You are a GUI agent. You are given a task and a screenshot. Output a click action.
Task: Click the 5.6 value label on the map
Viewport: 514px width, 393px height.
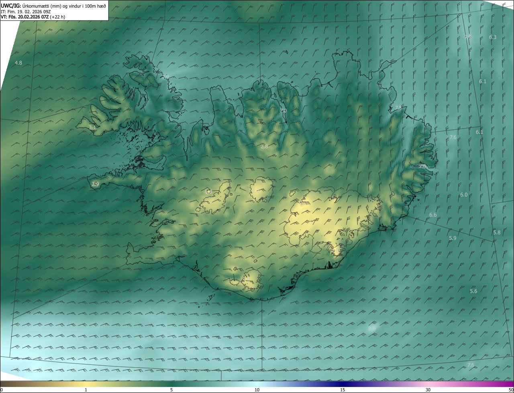[x=473, y=291]
